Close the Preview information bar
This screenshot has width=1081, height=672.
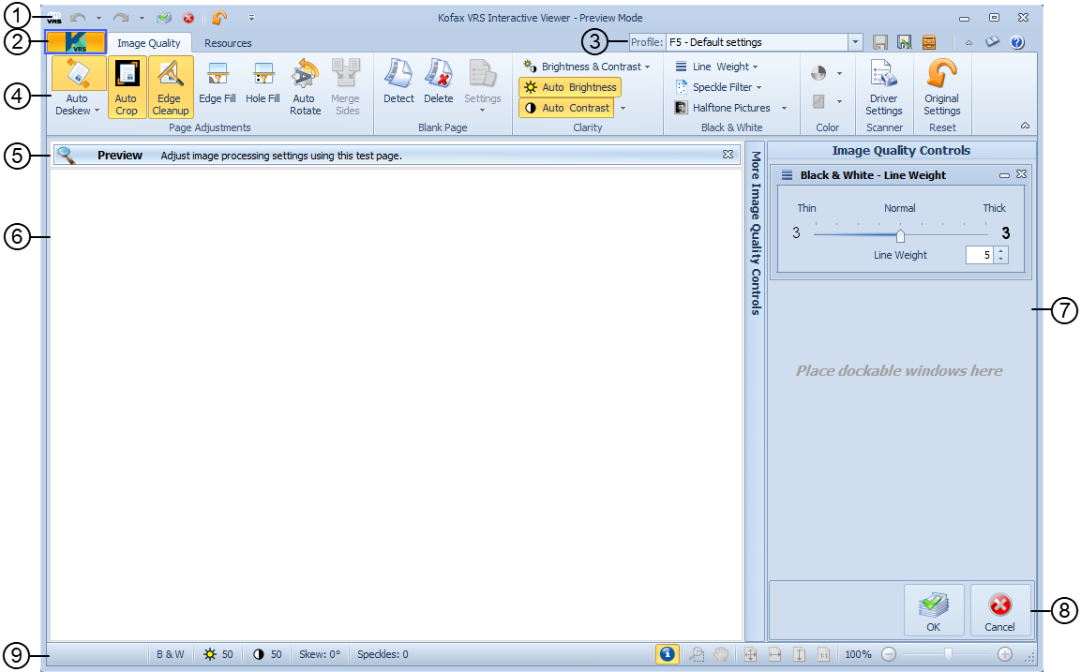pyautogui.click(x=728, y=155)
